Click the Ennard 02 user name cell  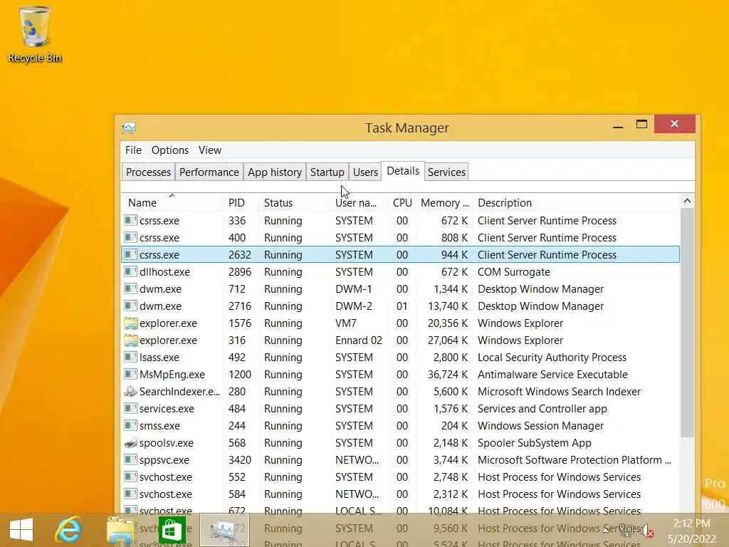359,340
